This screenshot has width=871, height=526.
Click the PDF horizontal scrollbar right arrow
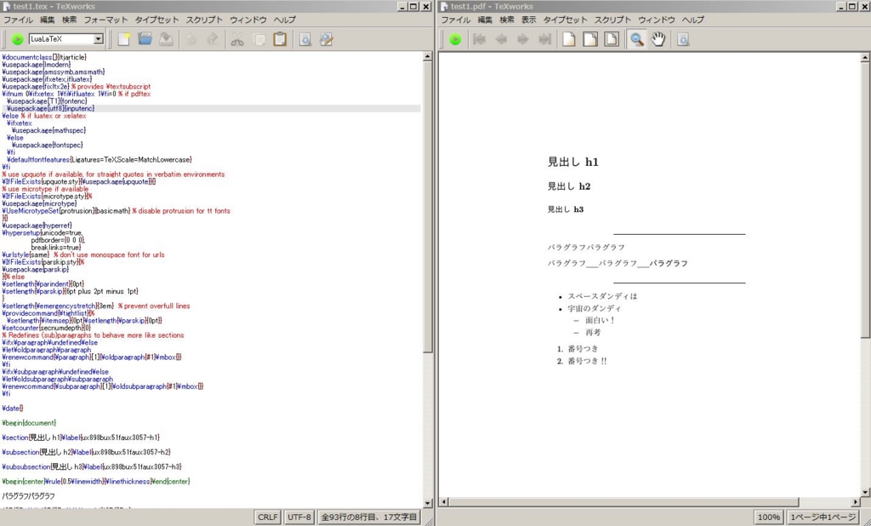(856, 501)
